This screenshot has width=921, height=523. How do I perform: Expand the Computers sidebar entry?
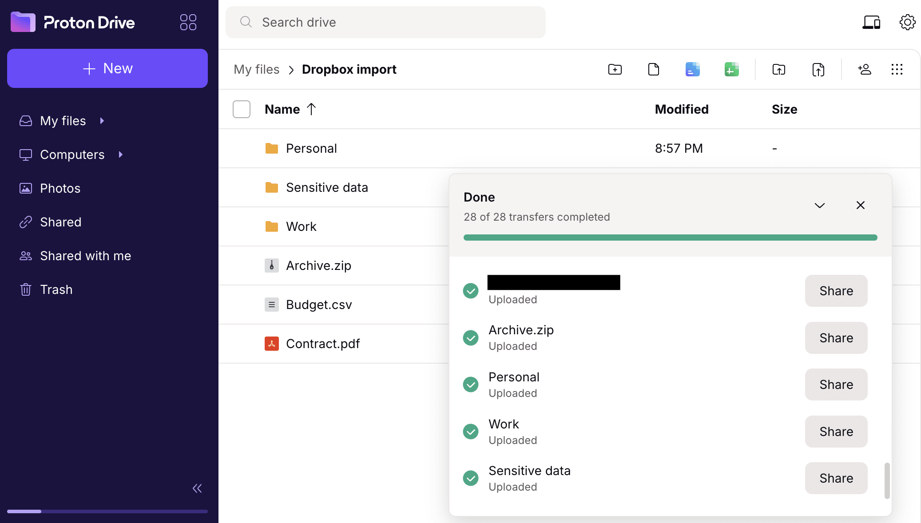click(x=120, y=155)
